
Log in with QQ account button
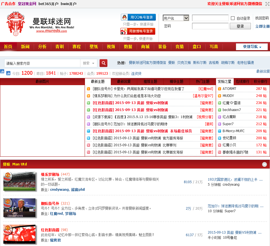coord(138,17)
